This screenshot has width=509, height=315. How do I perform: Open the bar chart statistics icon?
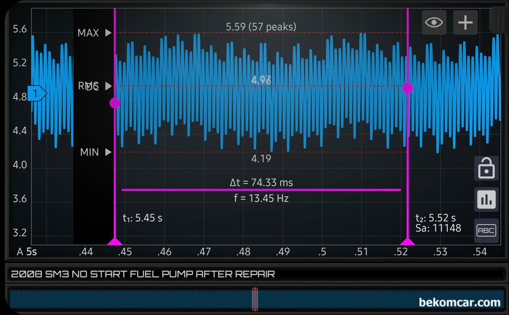tap(486, 199)
